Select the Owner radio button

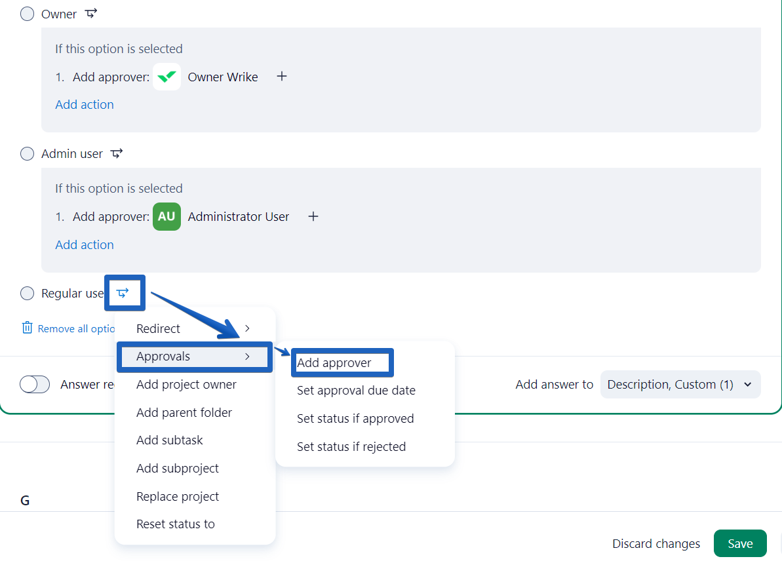tap(27, 14)
